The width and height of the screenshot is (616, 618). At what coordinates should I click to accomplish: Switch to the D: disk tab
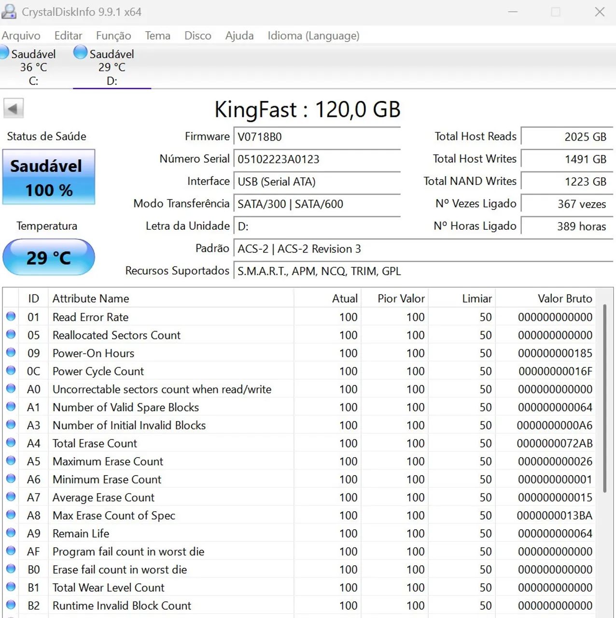(x=112, y=67)
